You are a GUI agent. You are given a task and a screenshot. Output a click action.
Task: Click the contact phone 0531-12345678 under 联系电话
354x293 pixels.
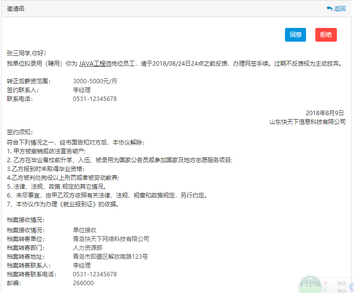(x=94, y=99)
